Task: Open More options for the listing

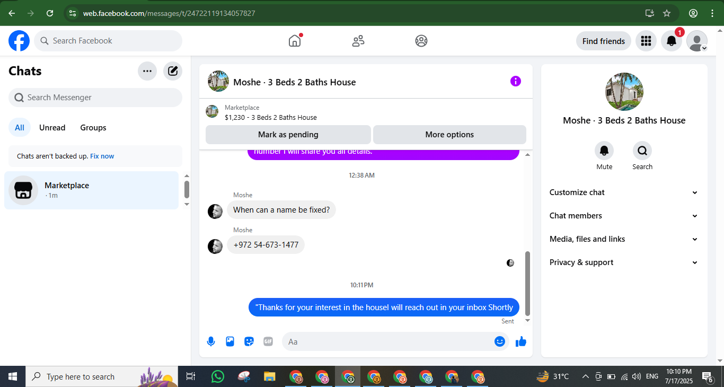Action: coord(449,135)
